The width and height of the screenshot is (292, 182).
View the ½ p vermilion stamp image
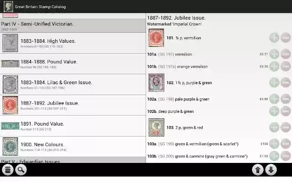pos(156,38)
